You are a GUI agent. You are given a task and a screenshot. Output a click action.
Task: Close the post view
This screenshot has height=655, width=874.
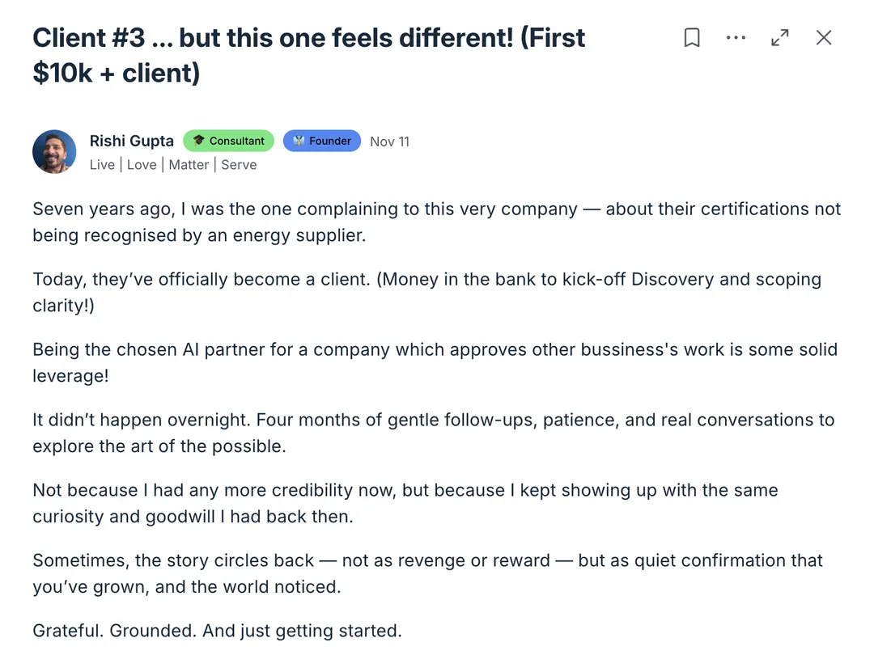(x=824, y=38)
